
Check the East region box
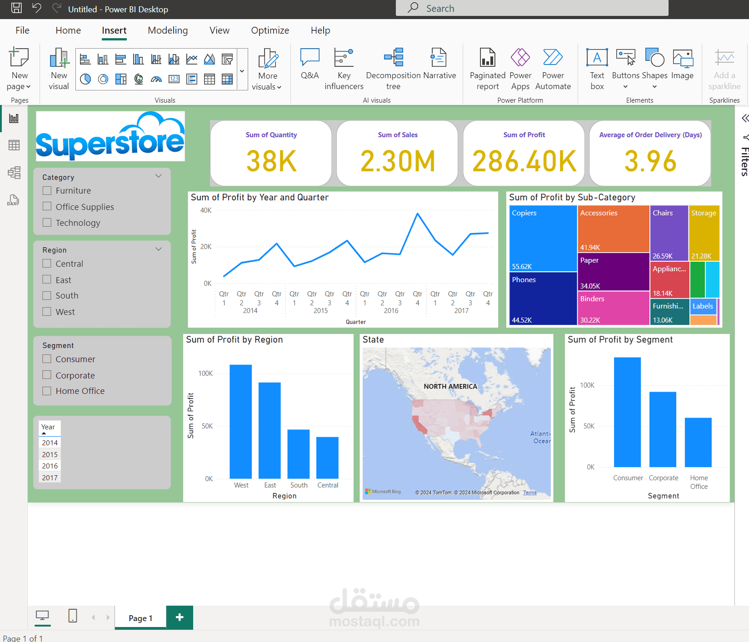[47, 279]
